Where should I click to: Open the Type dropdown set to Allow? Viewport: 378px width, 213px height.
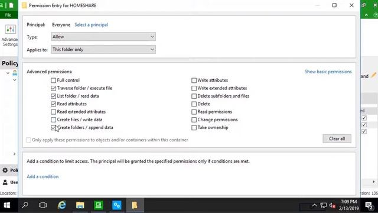103,37
